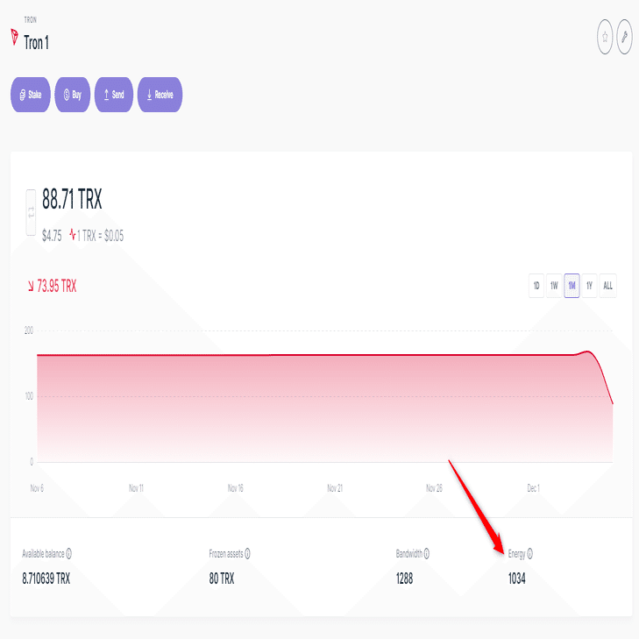Show Frozen assets info tooltip icon

(247, 553)
